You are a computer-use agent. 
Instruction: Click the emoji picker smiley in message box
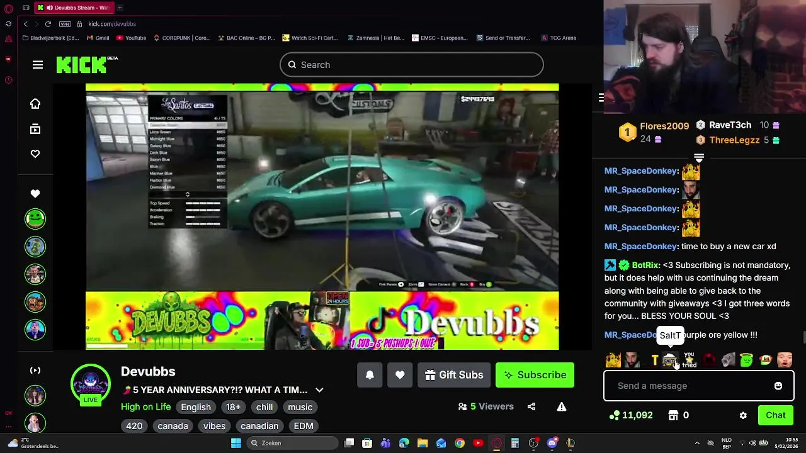click(x=778, y=386)
